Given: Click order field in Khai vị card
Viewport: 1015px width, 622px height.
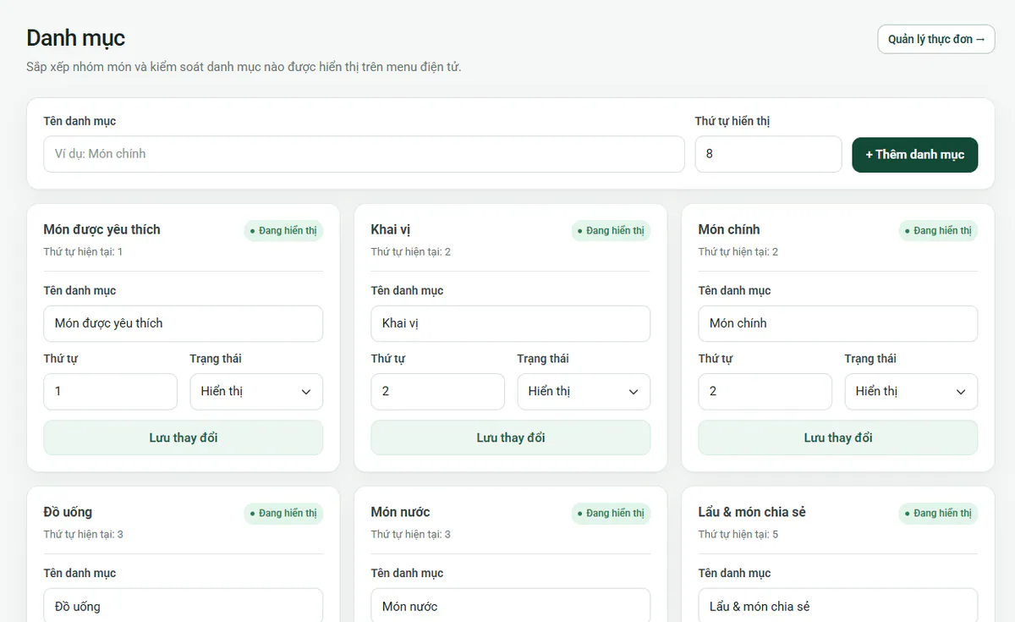Looking at the screenshot, I should pyautogui.click(x=438, y=392).
